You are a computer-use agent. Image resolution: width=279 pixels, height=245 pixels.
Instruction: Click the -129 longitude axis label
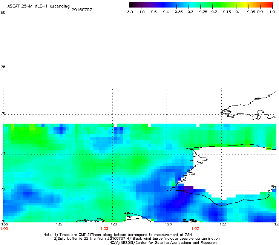[112, 224]
